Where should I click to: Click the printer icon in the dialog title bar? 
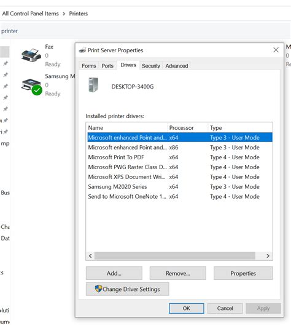pyautogui.click(x=82, y=50)
